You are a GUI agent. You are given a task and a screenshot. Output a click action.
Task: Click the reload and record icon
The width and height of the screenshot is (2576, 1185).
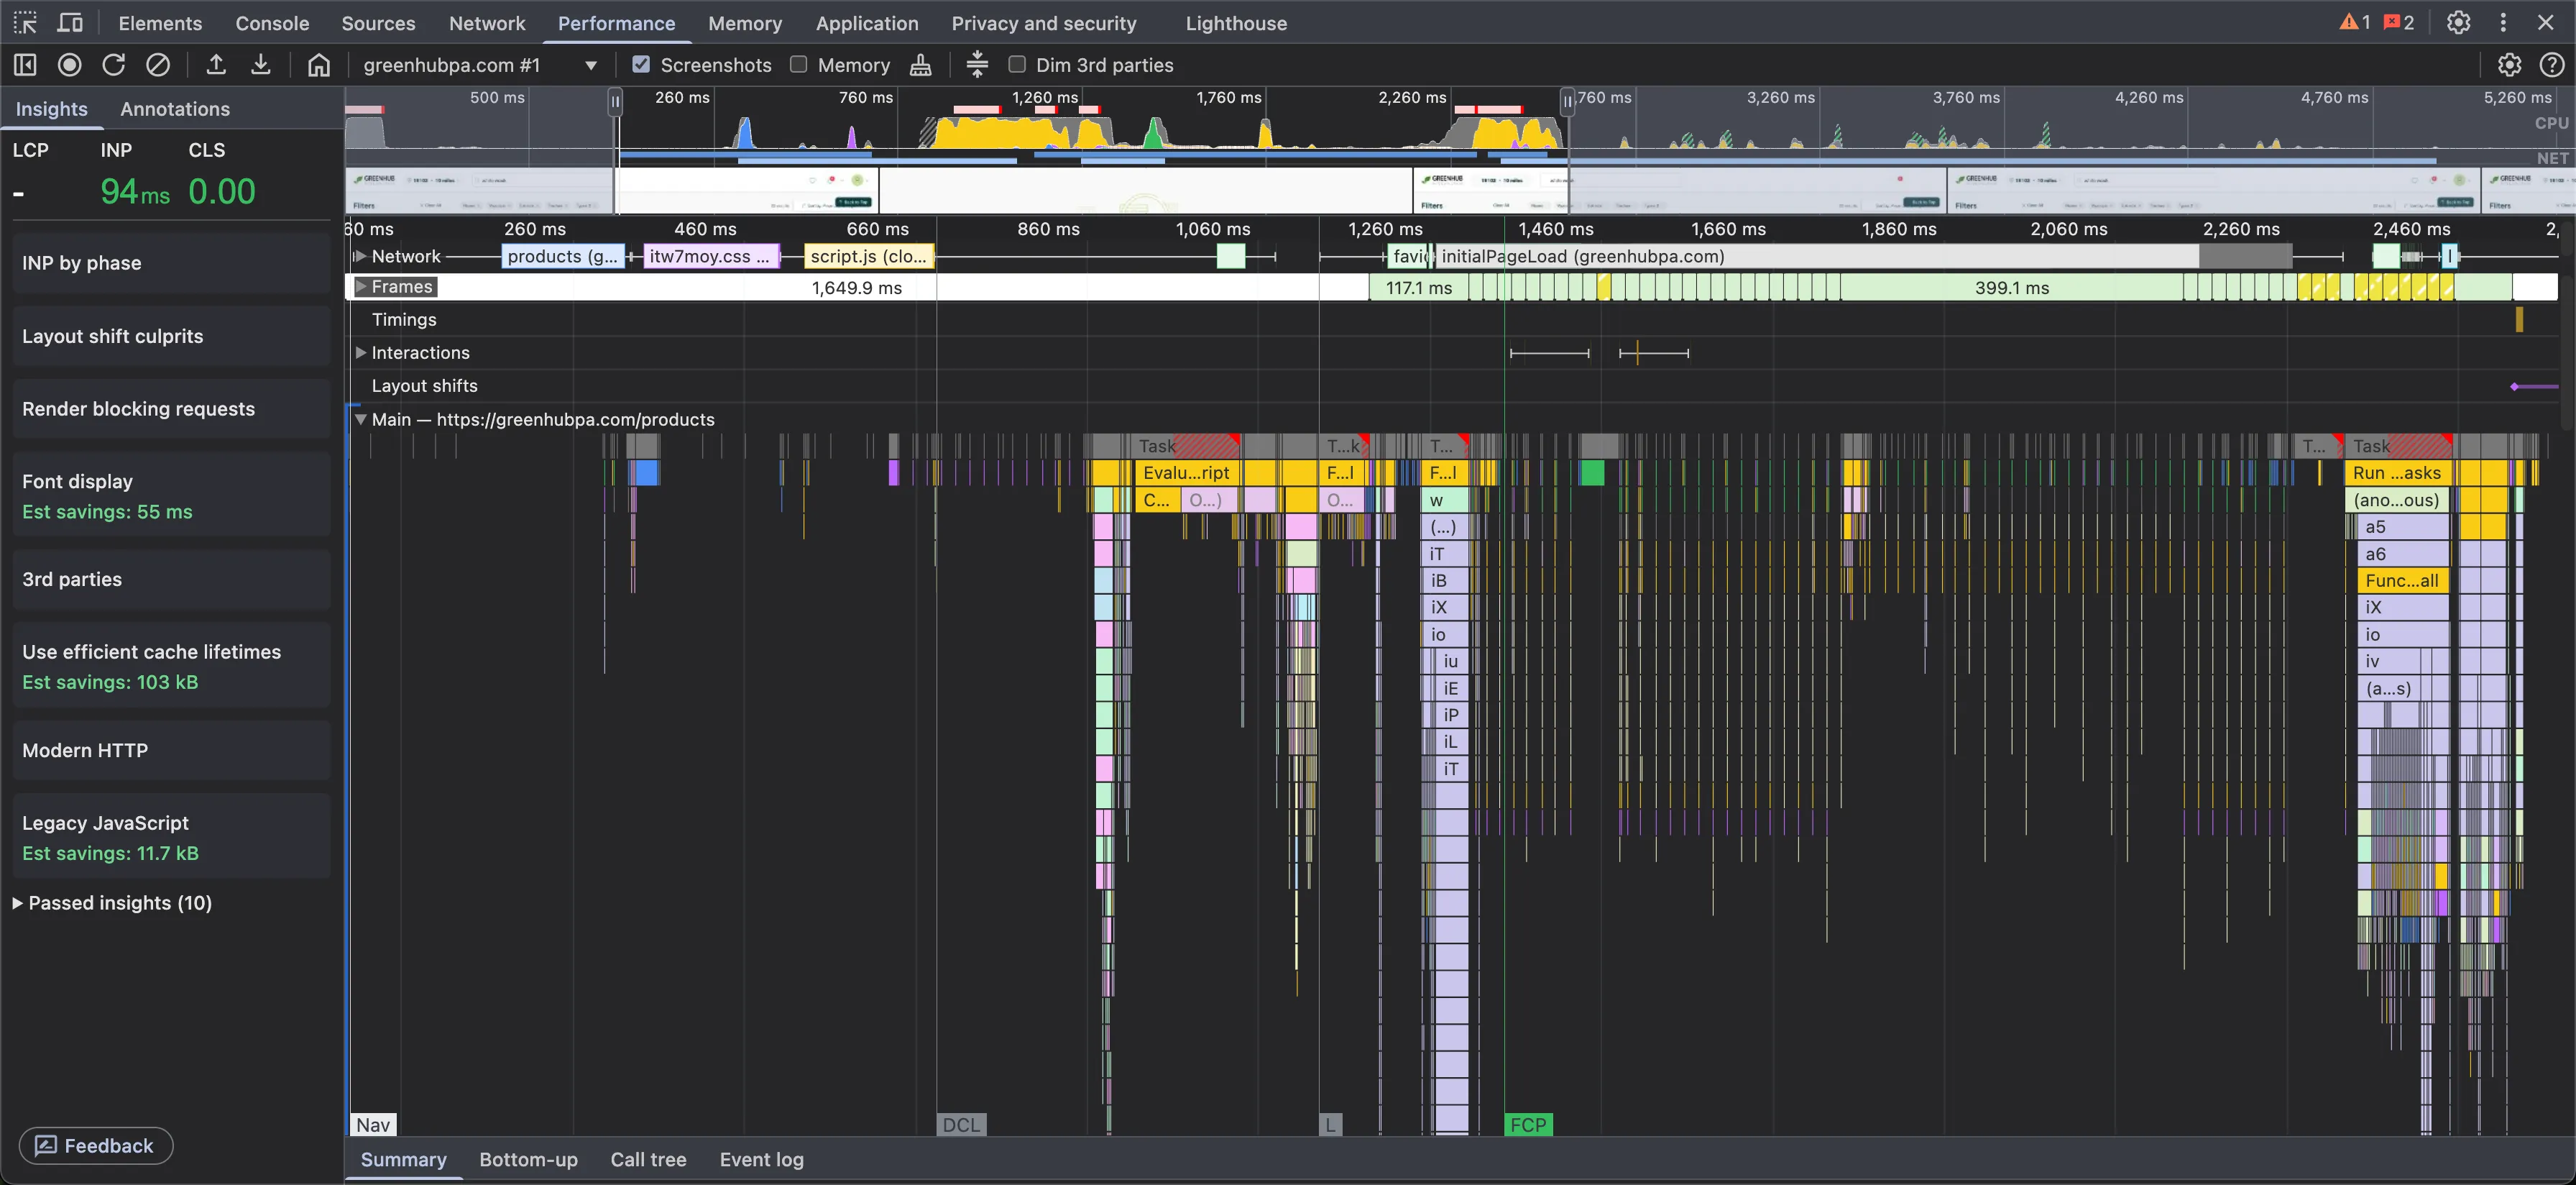coord(113,65)
